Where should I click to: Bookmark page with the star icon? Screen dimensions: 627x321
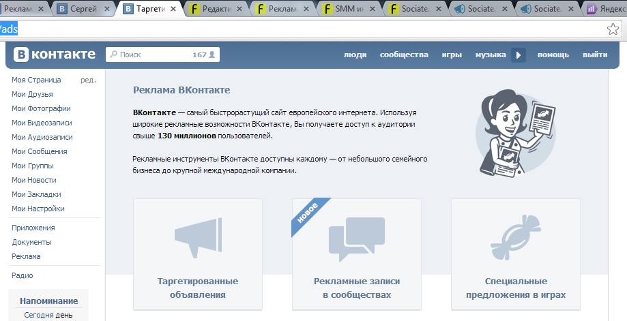coord(613,29)
